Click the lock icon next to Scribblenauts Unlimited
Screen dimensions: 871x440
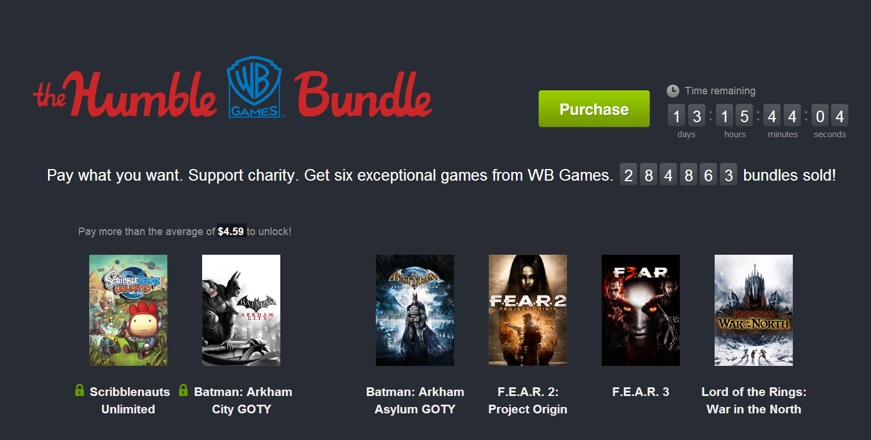point(80,390)
